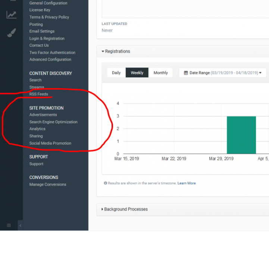Switch chart to Daily view

[116, 73]
